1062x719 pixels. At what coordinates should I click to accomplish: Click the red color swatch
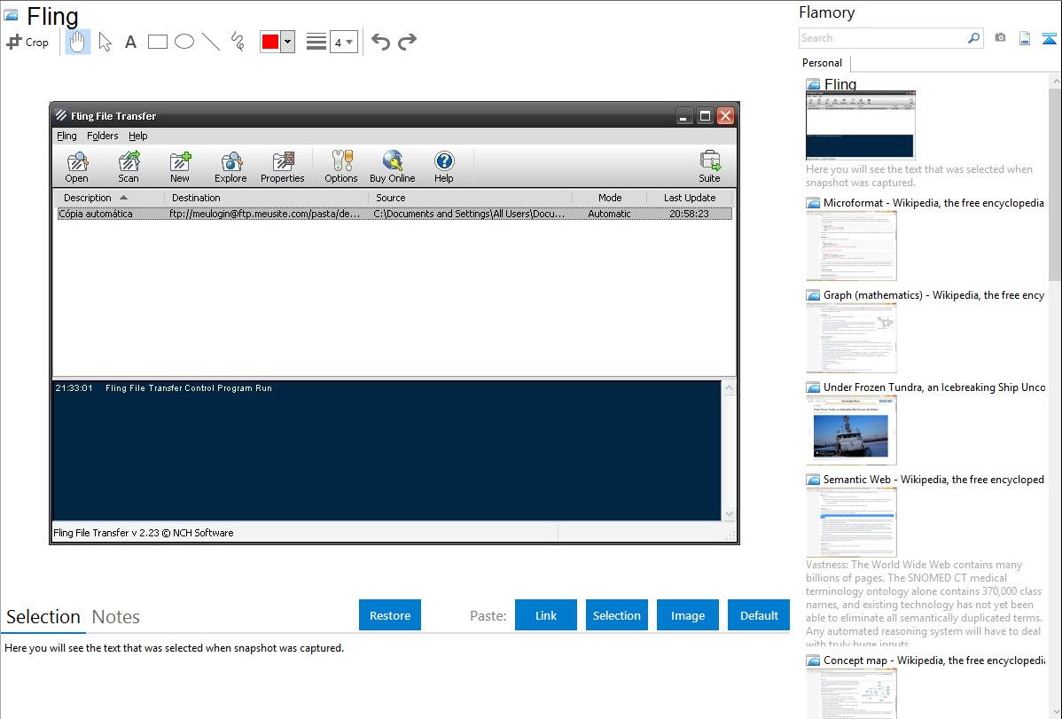coord(270,42)
